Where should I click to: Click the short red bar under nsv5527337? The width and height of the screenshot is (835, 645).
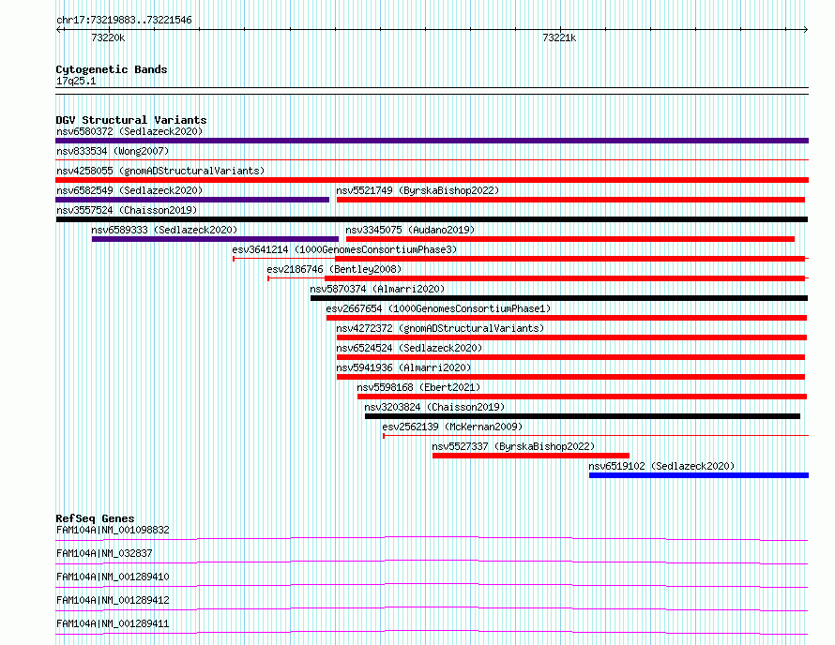tap(531, 456)
